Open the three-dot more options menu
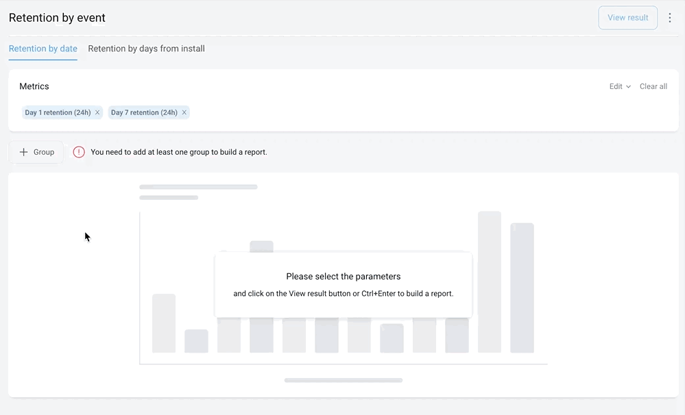685x415 pixels. click(x=670, y=18)
